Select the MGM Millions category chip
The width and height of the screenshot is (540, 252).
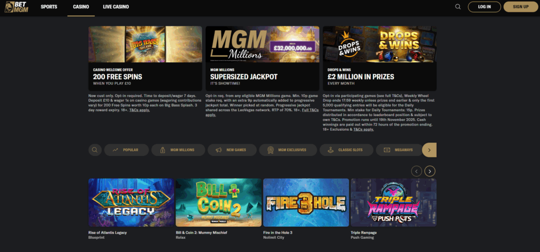click(x=178, y=150)
